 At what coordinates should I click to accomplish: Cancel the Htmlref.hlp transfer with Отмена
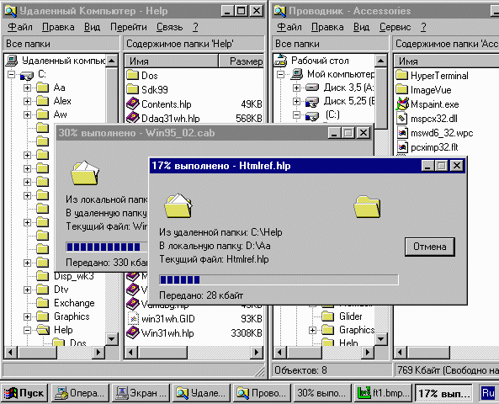point(430,247)
